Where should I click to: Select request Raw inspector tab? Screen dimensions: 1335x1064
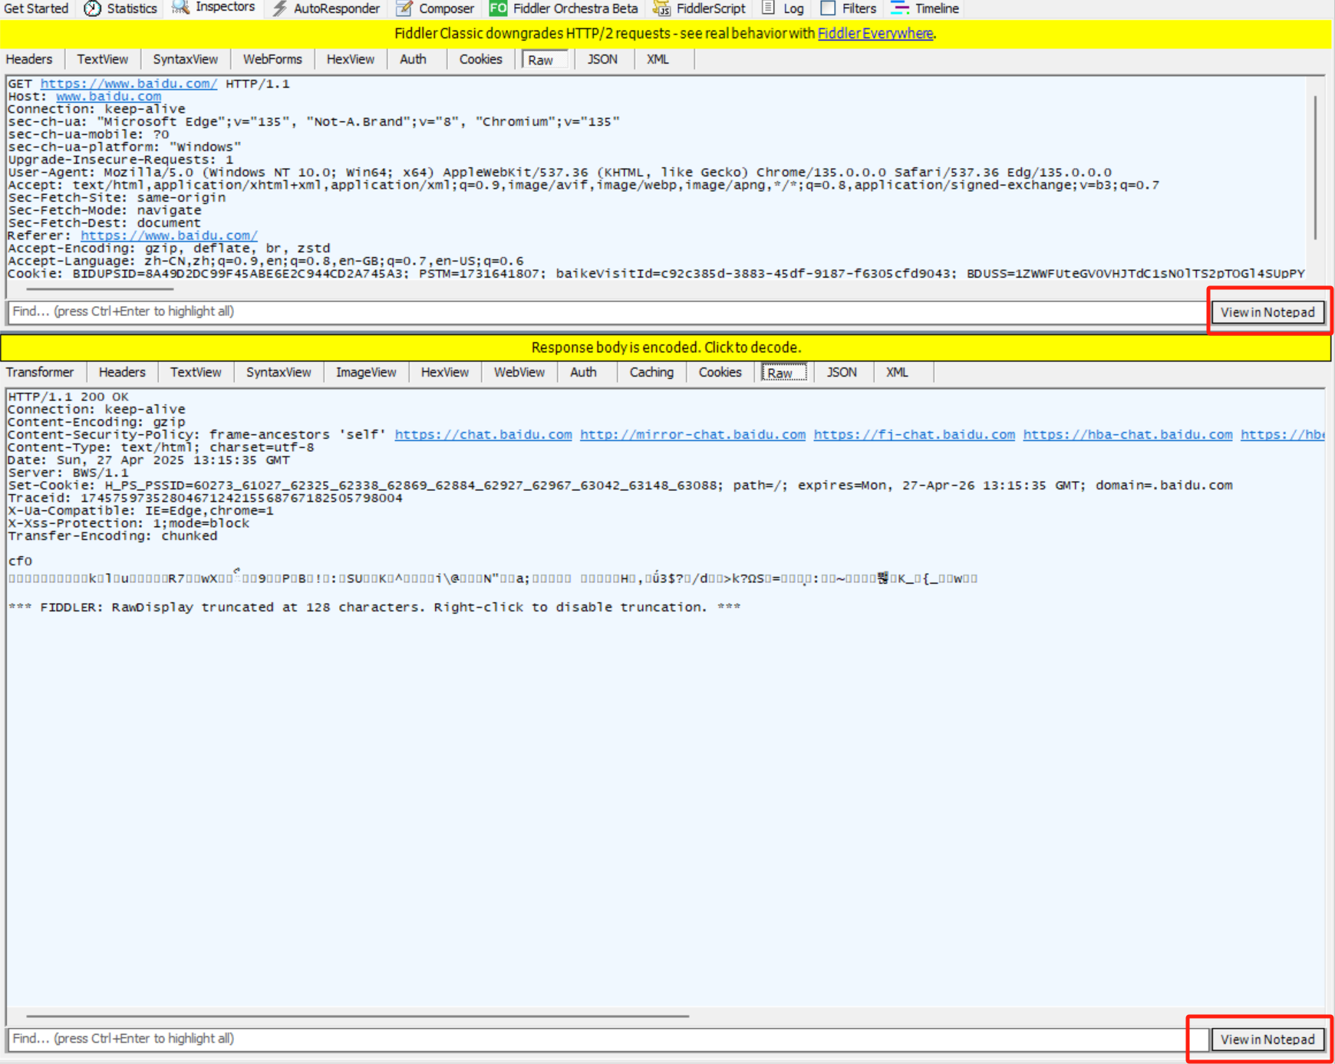545,60
